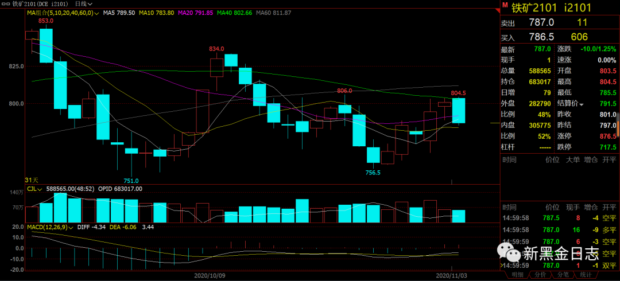Click the 825.0 price axis label
Viewport: 620px width, 281px height.
point(17,66)
